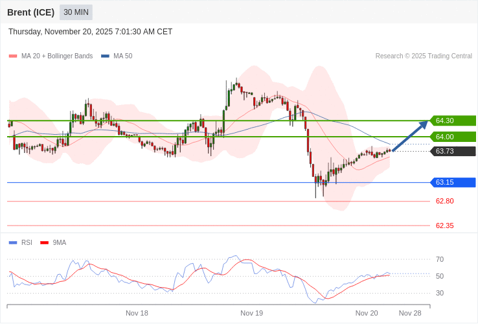Click the Nov 19 date axis label
Screen dimensions: 478x324
[251, 313]
